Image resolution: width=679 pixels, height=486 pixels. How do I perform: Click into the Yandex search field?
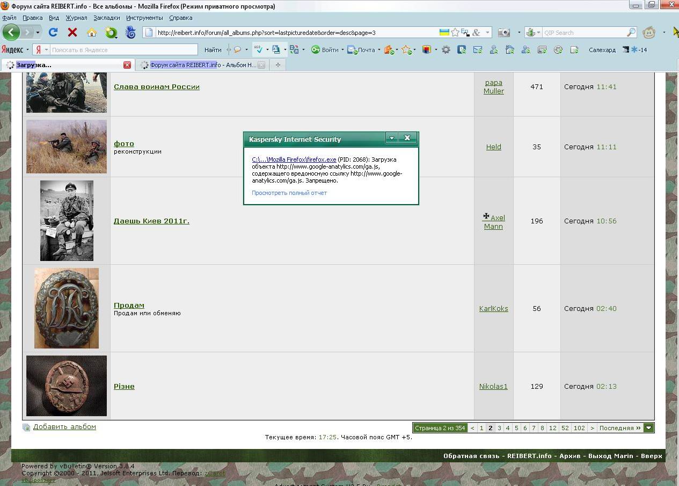point(123,50)
